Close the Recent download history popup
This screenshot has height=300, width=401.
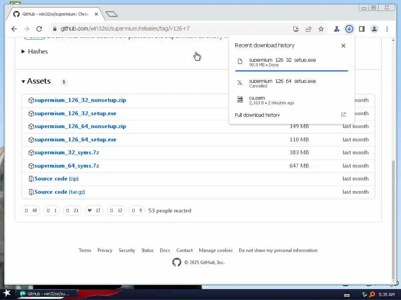click(x=343, y=46)
